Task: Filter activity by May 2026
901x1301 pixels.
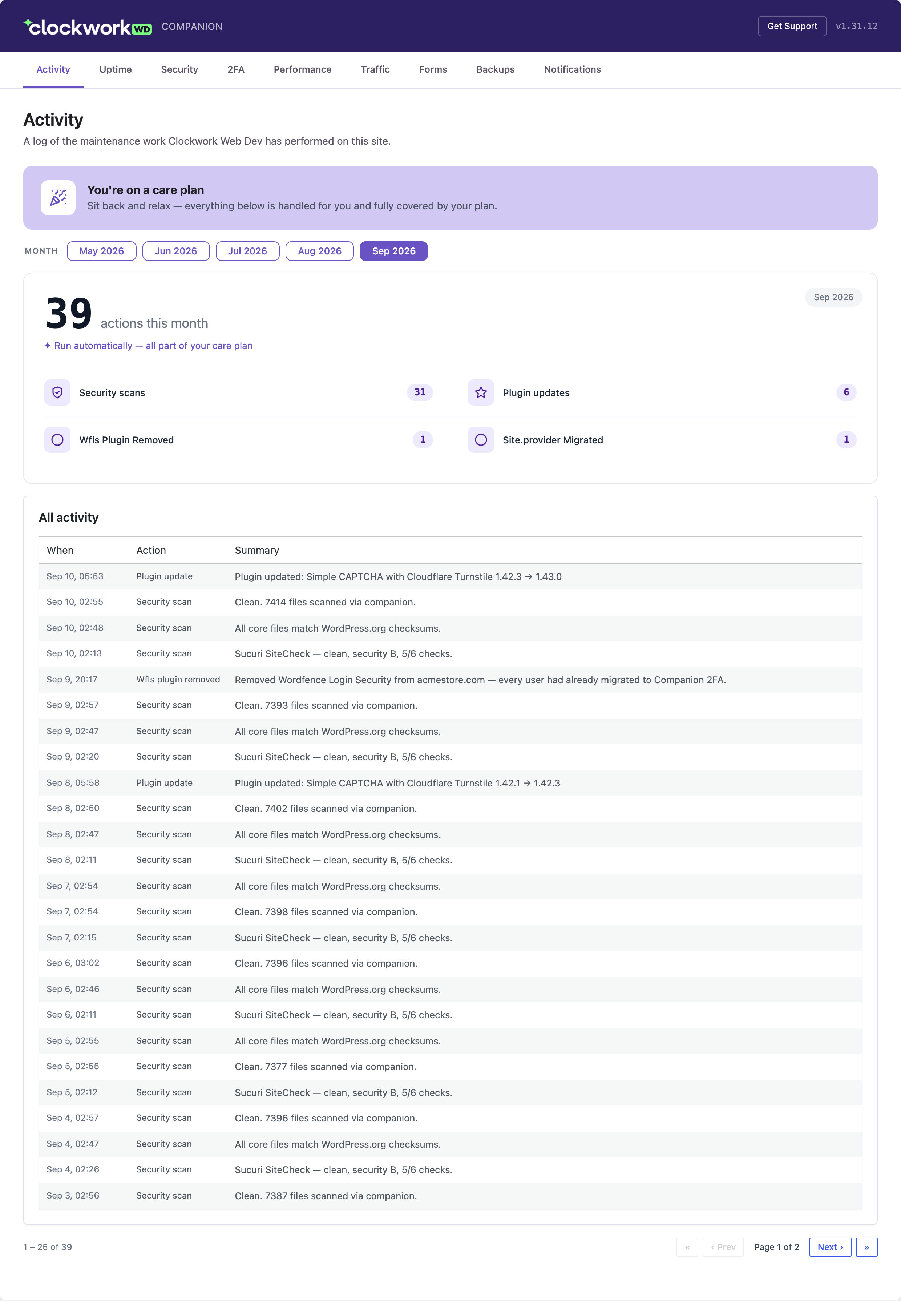Action: pyautogui.click(x=102, y=251)
